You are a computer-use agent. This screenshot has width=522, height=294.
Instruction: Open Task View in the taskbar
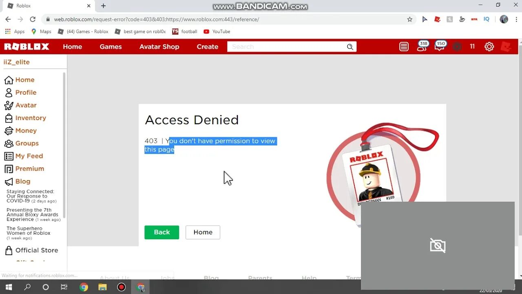point(64,287)
